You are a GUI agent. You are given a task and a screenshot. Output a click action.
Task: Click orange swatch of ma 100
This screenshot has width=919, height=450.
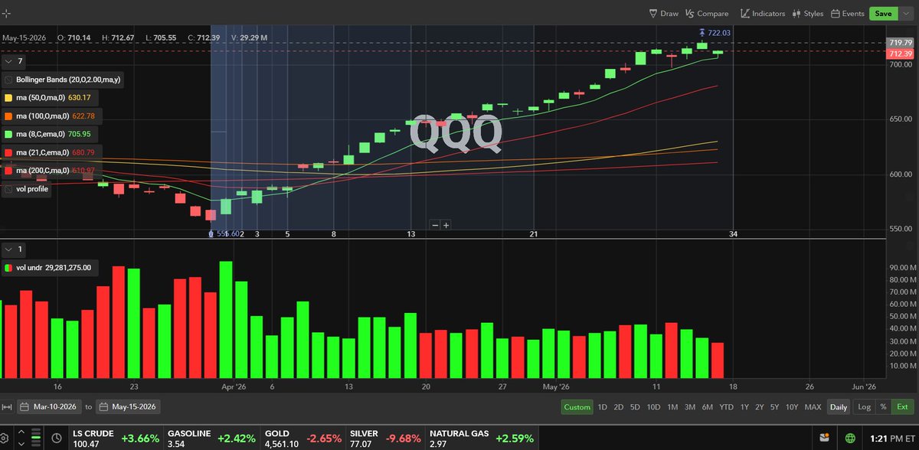(8, 116)
